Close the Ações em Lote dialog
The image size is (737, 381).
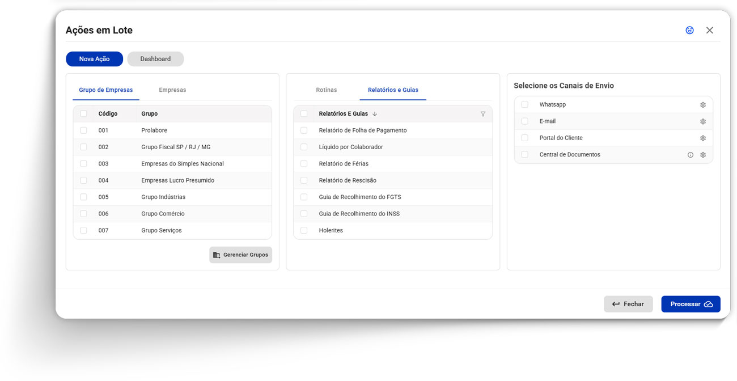point(709,31)
